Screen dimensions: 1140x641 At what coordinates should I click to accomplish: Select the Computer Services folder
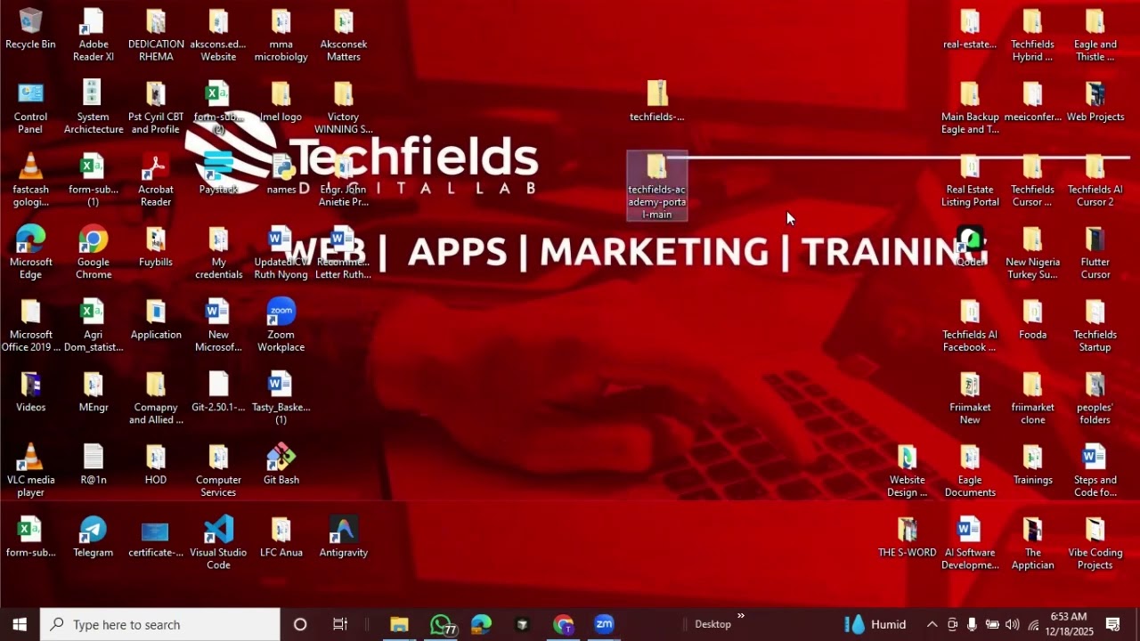point(218,471)
